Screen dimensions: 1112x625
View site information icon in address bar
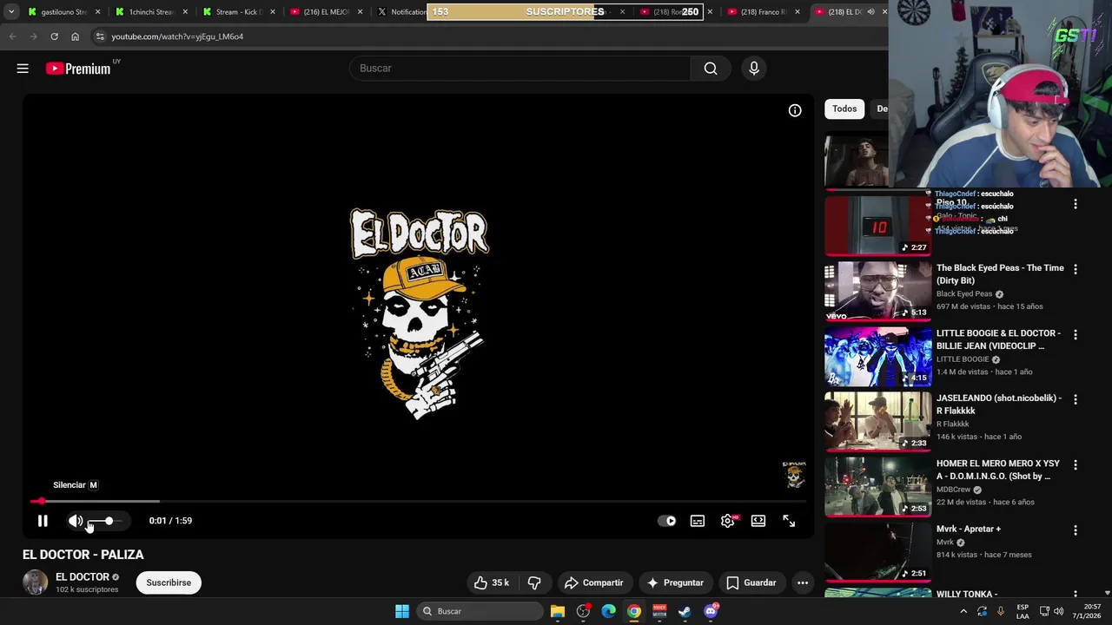click(x=100, y=36)
